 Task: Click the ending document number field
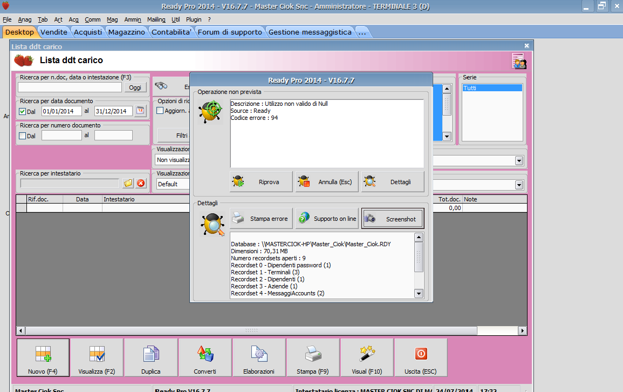113,136
